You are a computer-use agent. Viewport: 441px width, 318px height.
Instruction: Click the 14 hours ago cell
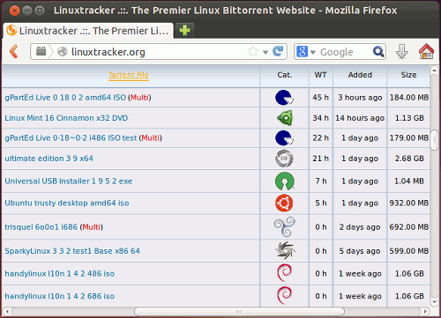(360, 118)
